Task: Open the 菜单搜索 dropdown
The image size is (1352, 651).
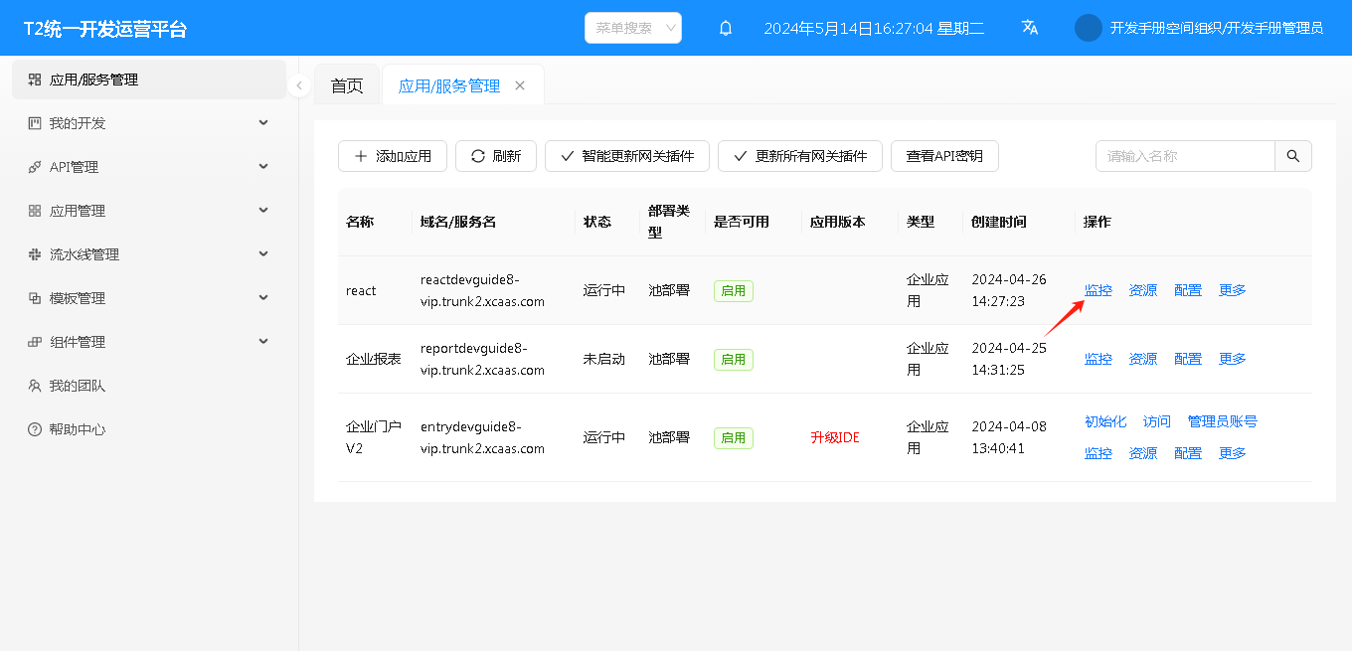Action: tap(633, 28)
